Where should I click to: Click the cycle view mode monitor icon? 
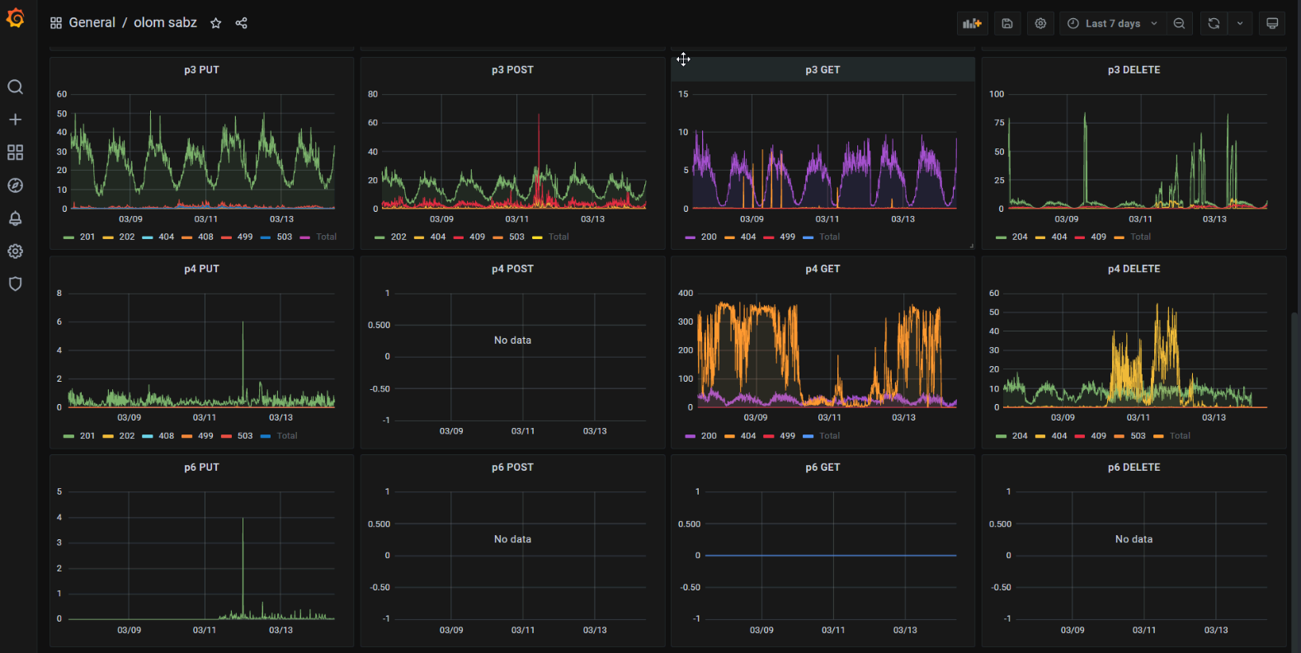(1271, 24)
